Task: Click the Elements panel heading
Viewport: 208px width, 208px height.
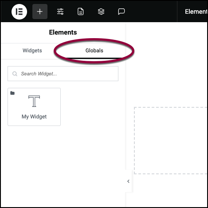Action: (x=63, y=32)
